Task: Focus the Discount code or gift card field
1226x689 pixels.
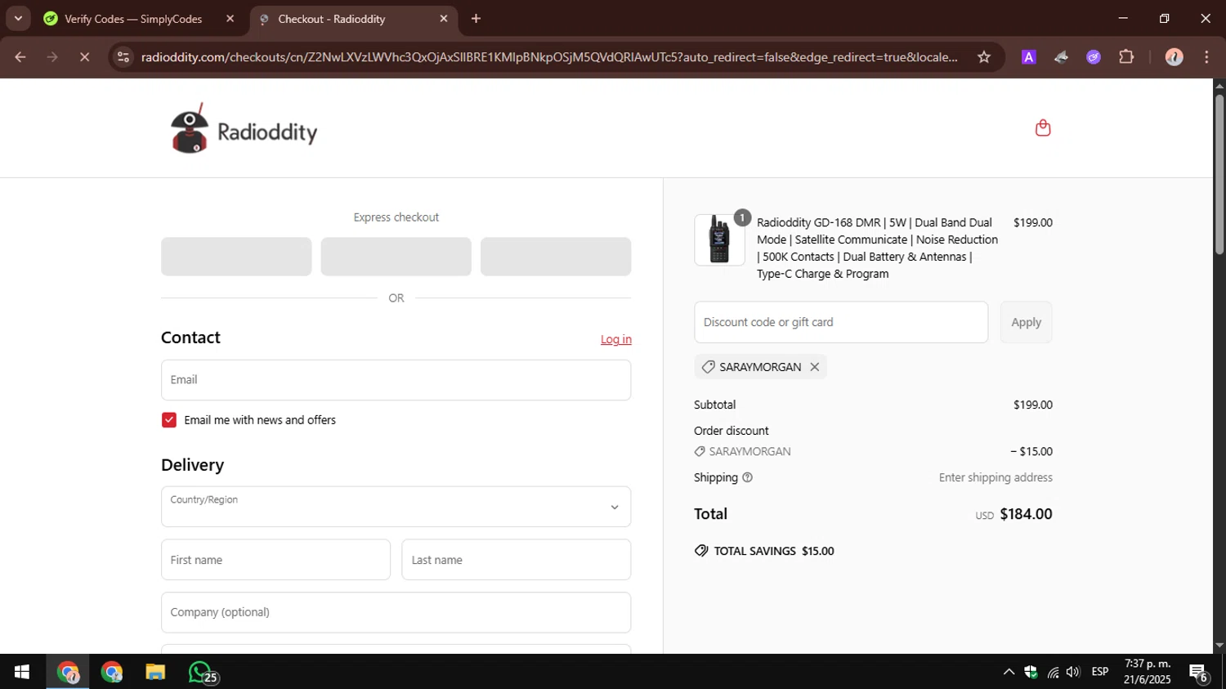Action: pyautogui.click(x=841, y=322)
